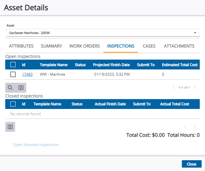Select all Open Inspections header checkbox
The width and height of the screenshot is (205, 171).
tap(13, 65)
